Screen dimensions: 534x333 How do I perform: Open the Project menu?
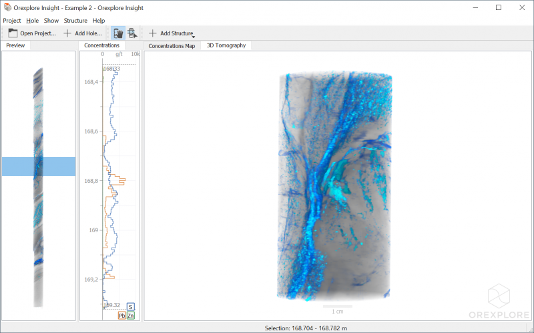click(12, 21)
